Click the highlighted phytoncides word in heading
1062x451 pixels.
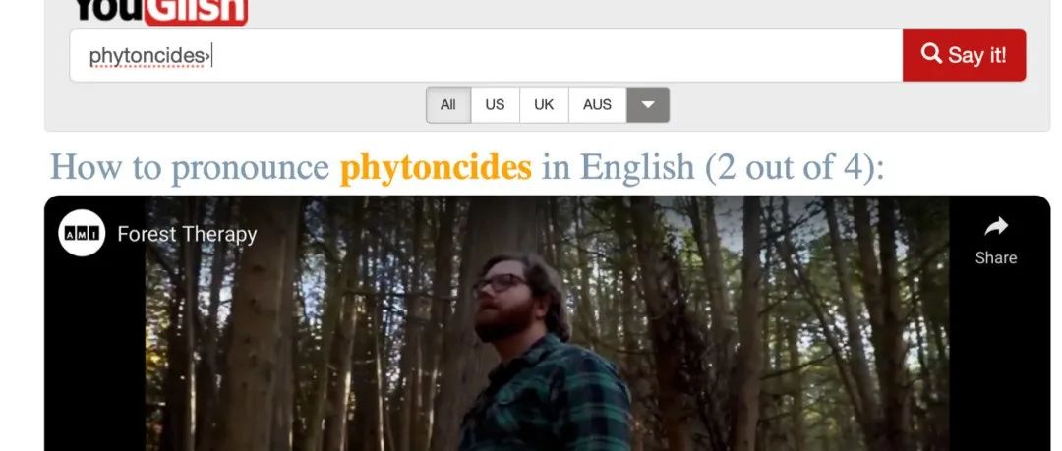click(x=436, y=167)
